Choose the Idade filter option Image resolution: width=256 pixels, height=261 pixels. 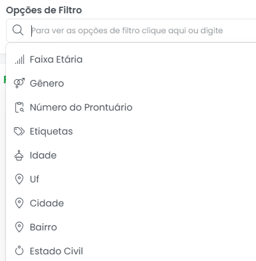tap(131, 155)
